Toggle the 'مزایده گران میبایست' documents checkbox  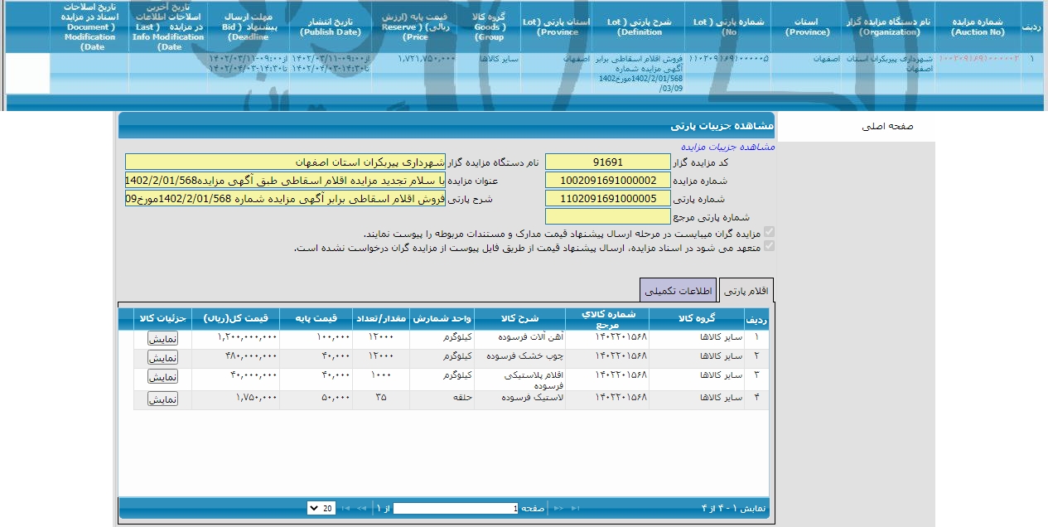pyautogui.click(x=770, y=233)
